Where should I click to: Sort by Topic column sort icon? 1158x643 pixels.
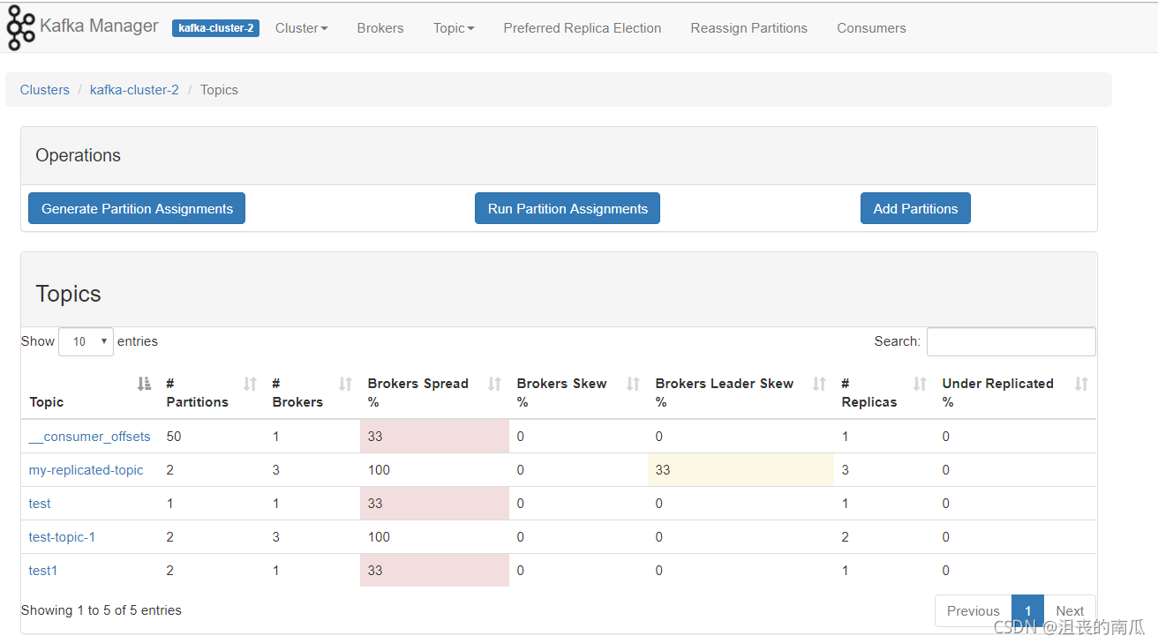(x=145, y=384)
